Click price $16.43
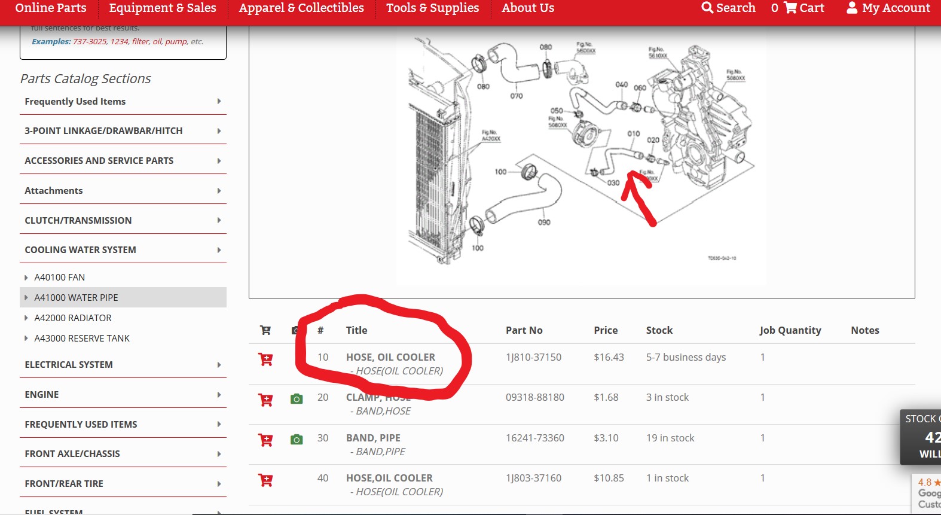This screenshot has height=515, width=941. [609, 357]
